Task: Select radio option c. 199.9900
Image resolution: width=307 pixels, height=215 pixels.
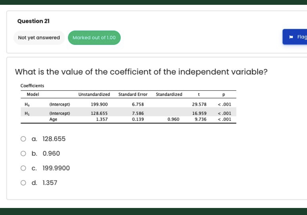Action: pos(23,168)
